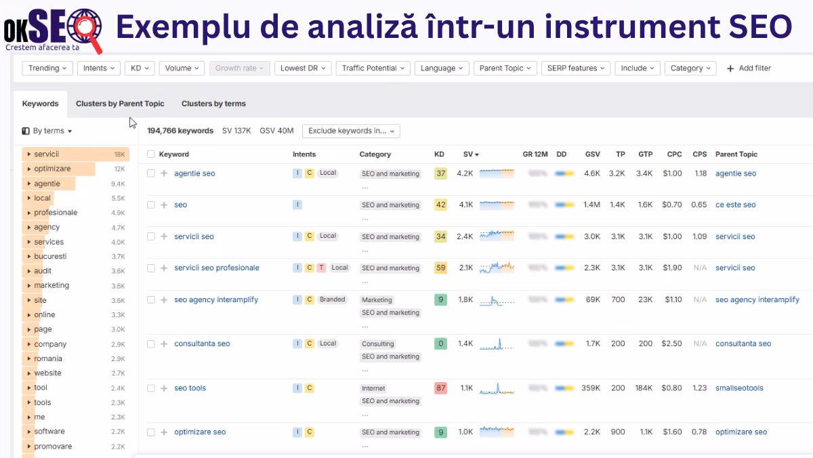Check the box for consultanta seo
The height and width of the screenshot is (458, 813).
pyautogui.click(x=151, y=343)
